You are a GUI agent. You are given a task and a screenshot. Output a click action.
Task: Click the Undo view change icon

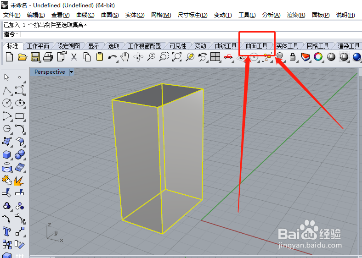point(203,57)
